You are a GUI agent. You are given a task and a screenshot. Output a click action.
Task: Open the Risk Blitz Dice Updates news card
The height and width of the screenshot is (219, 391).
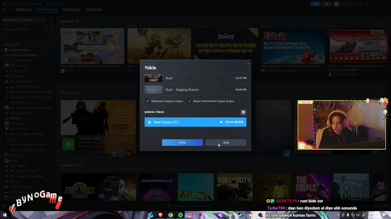click(x=293, y=46)
